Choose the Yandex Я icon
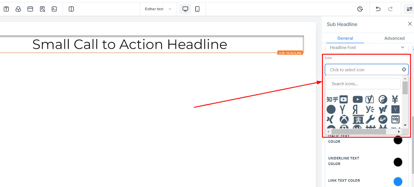Image resolution: width=414 pixels, height=187 pixels. coord(355,109)
